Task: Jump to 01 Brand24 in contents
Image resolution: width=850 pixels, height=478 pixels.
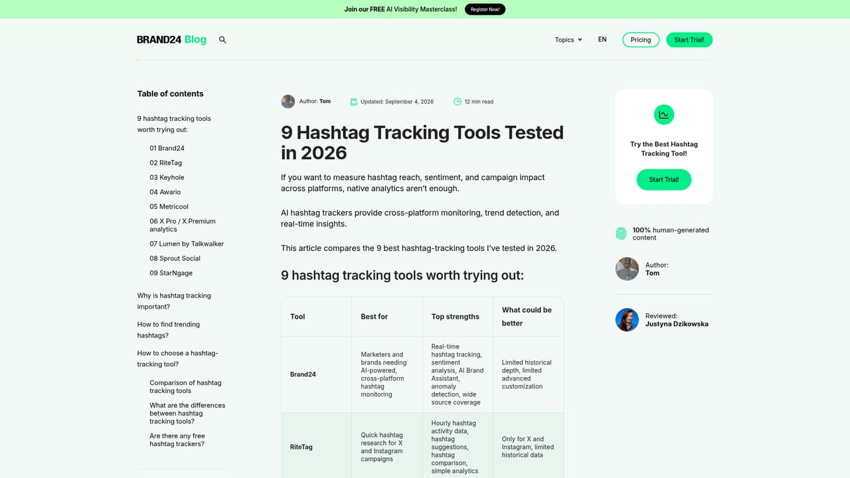Action: [167, 148]
